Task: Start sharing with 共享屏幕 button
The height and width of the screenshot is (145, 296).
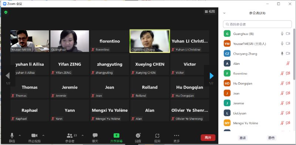Action: pyautogui.click(x=117, y=138)
